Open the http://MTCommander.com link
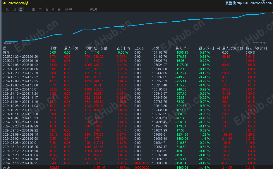Image resolution: width=273 pixels, height=169 pixels. click(x=254, y=3)
